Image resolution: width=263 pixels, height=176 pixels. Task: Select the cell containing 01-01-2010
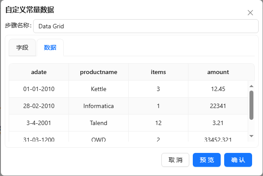(39, 89)
